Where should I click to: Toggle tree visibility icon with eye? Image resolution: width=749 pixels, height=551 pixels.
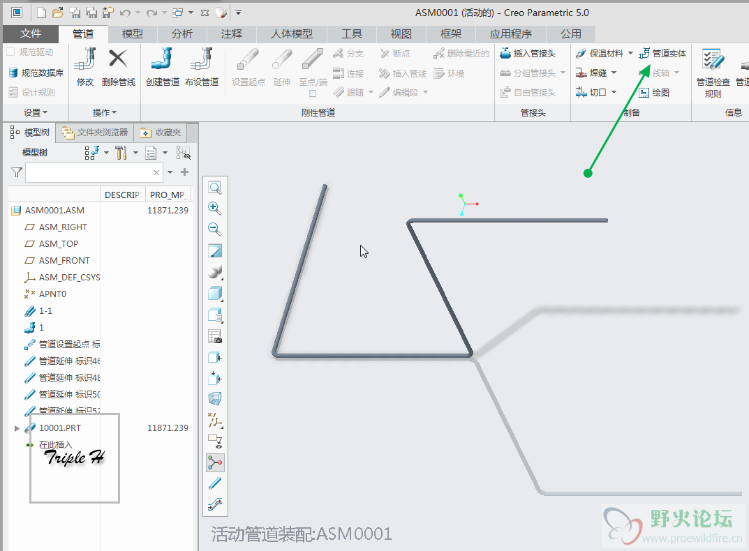pos(183,153)
